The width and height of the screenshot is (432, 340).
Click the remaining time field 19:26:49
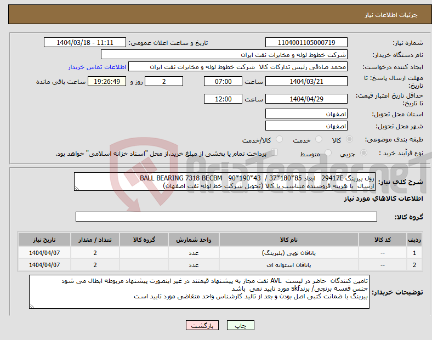107,81
